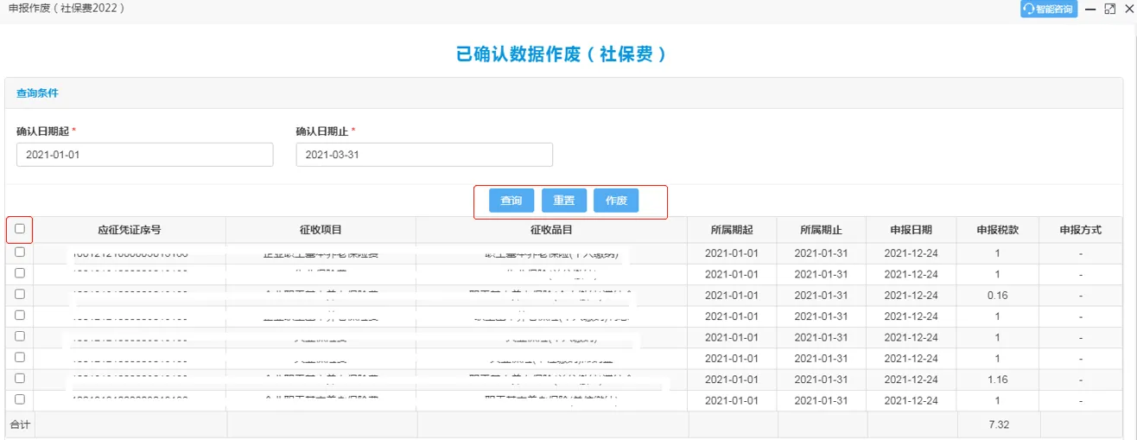
Task: Open the 智能咨询 smart consultation button
Action: pyautogui.click(x=1048, y=9)
